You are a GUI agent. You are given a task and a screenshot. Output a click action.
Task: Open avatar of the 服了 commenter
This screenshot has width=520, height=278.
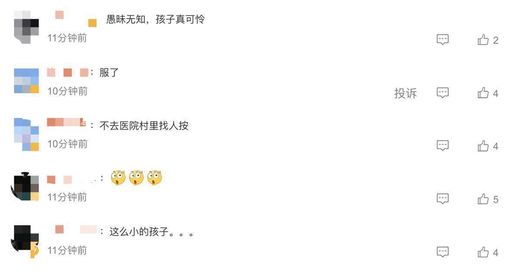(x=26, y=81)
